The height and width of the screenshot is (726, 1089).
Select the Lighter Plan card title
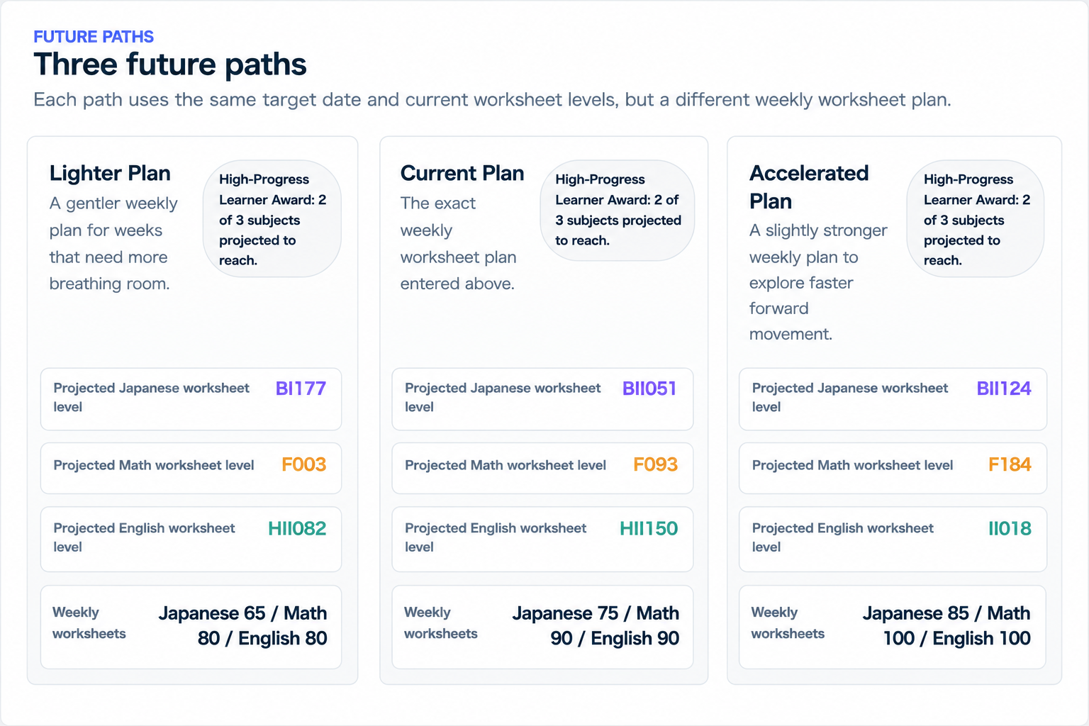[x=110, y=173]
